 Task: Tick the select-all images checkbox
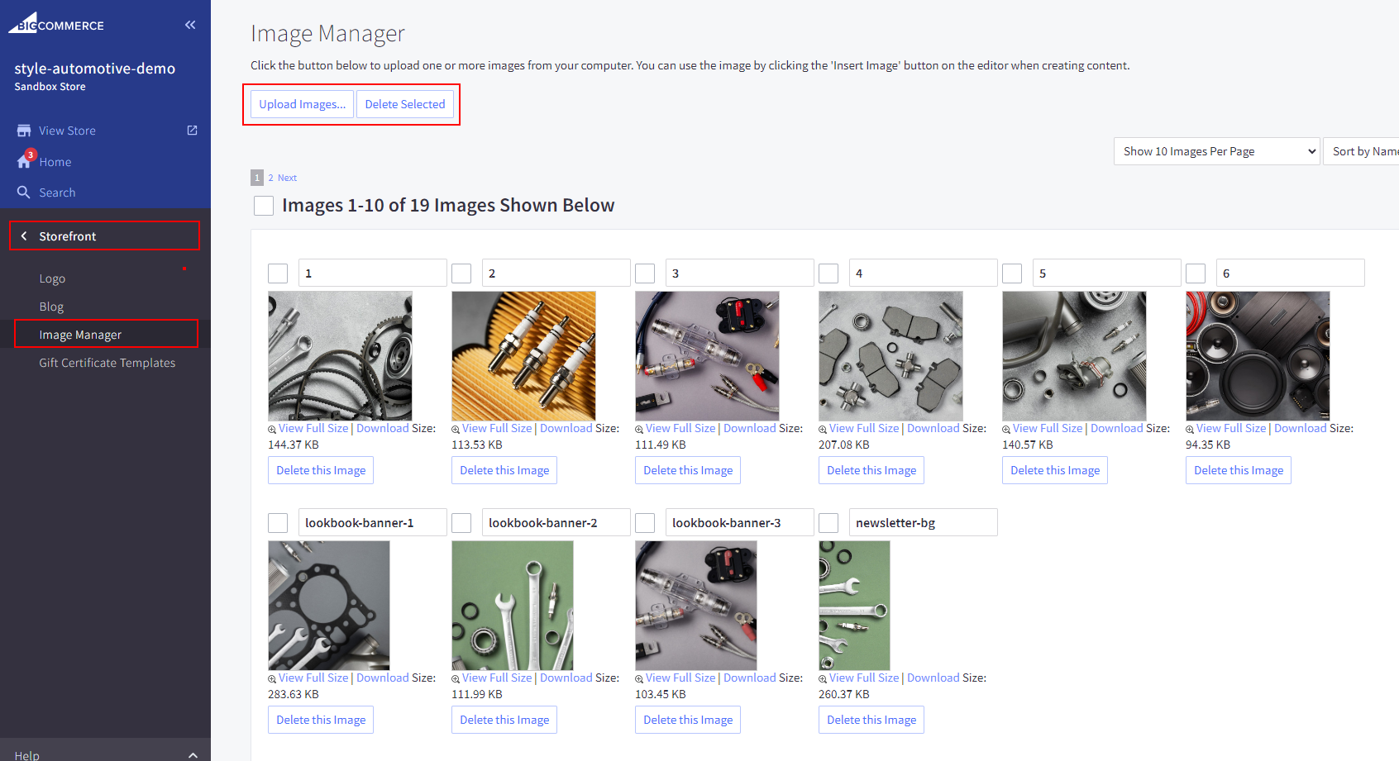point(264,206)
